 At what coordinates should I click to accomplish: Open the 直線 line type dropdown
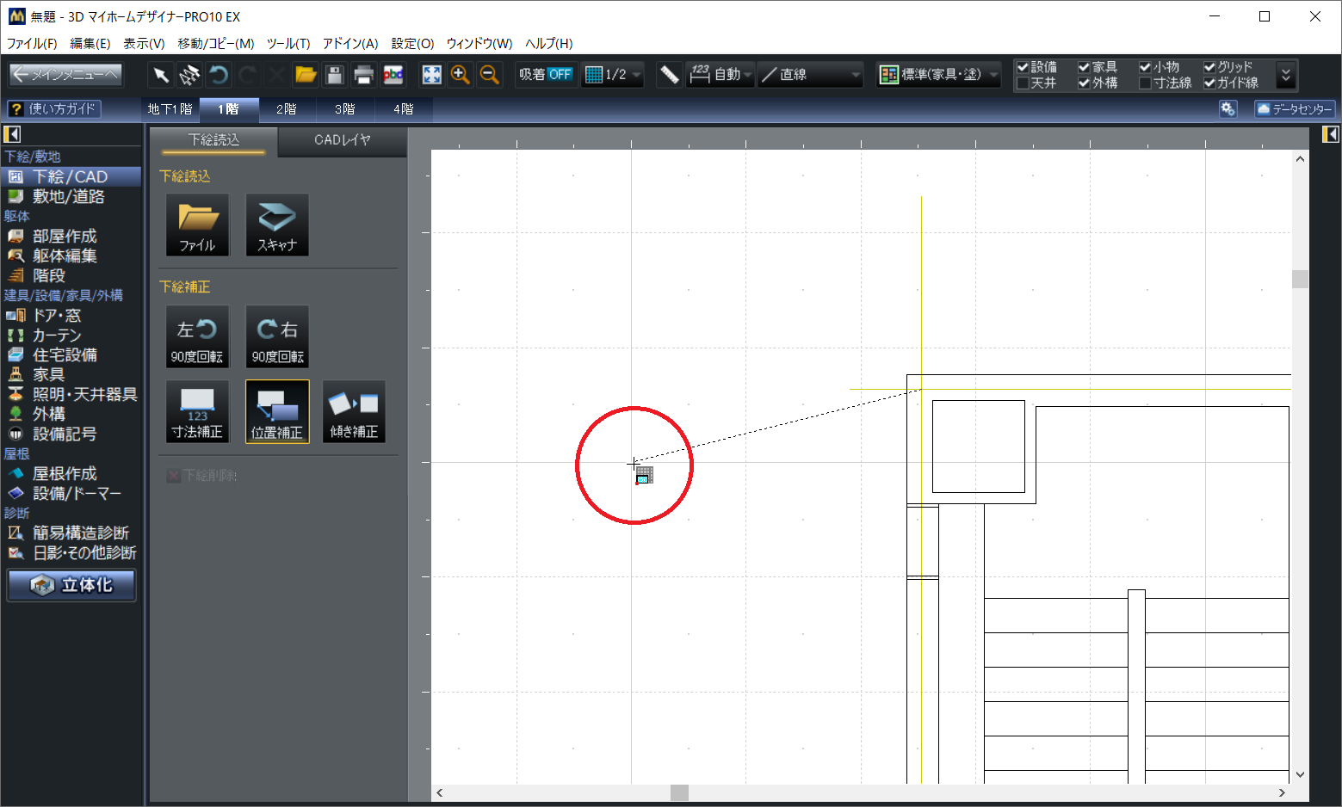pos(811,75)
